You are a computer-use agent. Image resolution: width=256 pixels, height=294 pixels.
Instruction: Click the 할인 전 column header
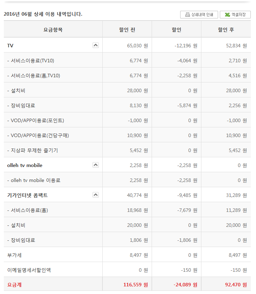(127, 30)
